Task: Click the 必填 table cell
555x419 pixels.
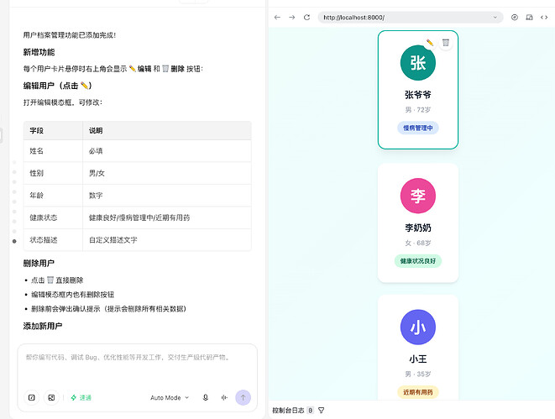Action: [x=167, y=151]
